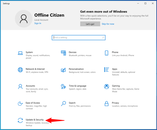Click the Local Account label

tap(41, 20)
